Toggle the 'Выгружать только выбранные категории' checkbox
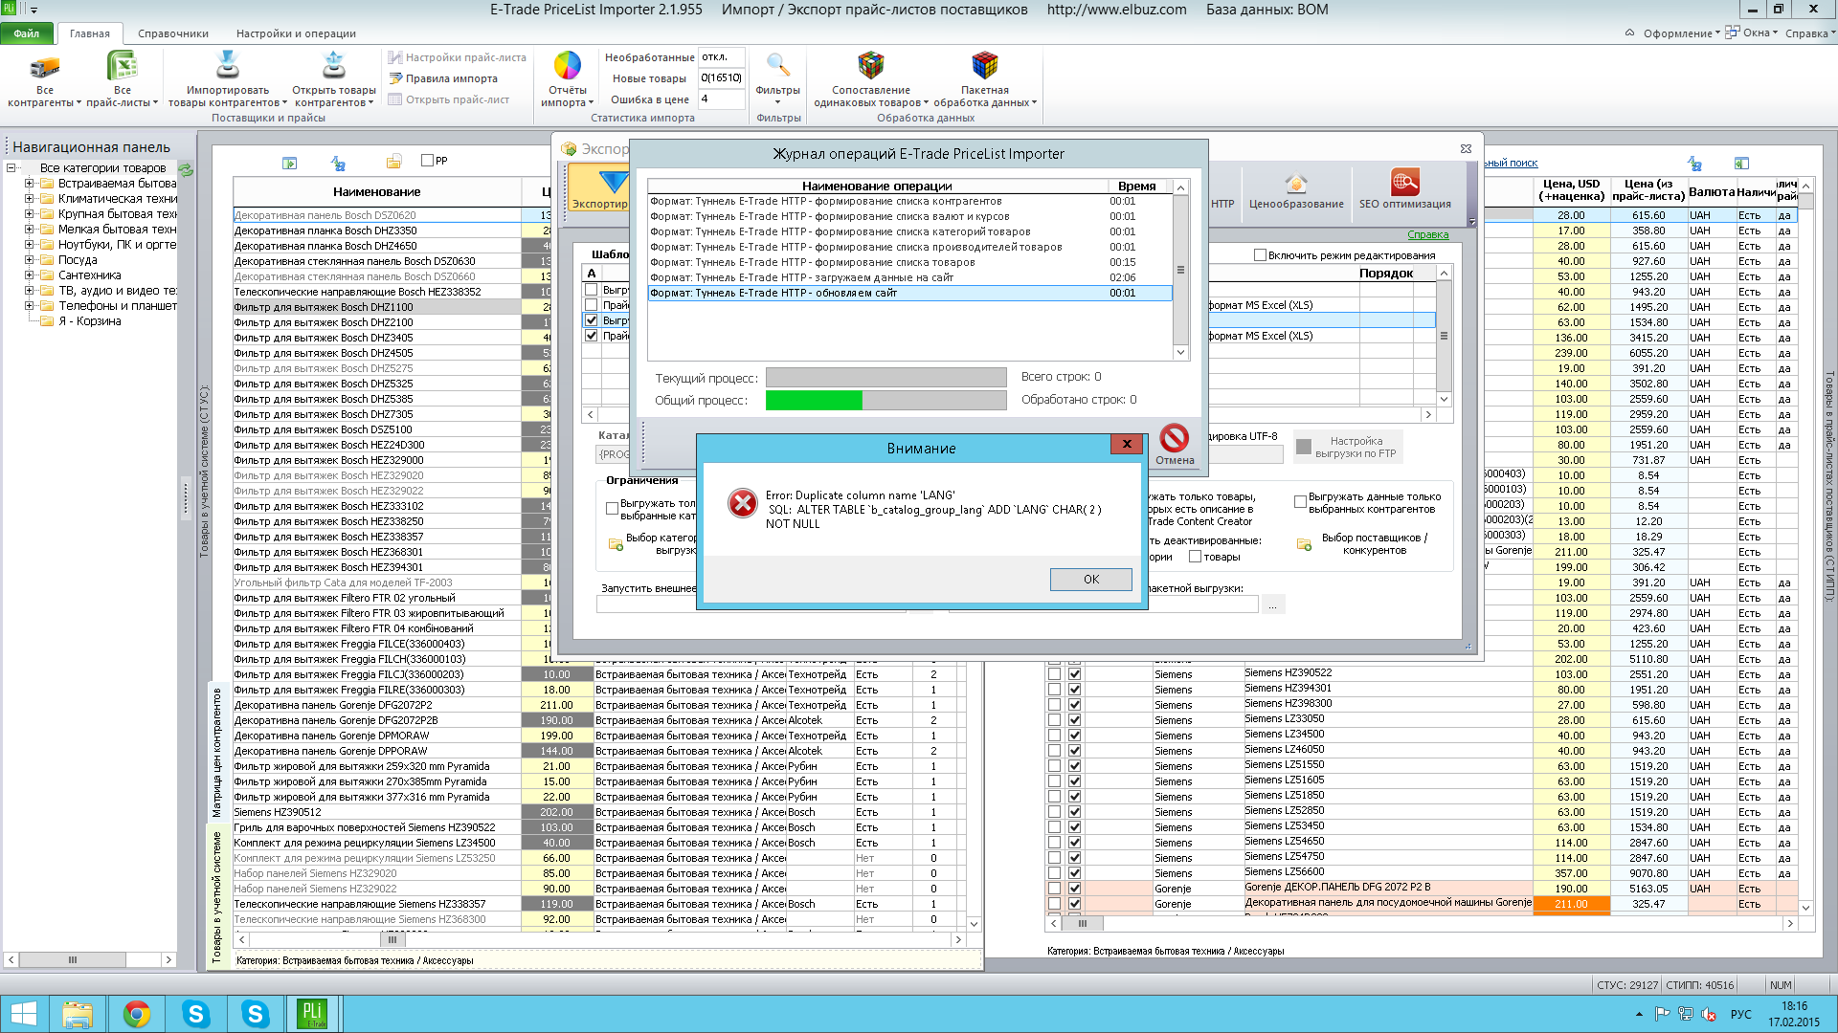The width and height of the screenshot is (1838, 1033). 613,508
